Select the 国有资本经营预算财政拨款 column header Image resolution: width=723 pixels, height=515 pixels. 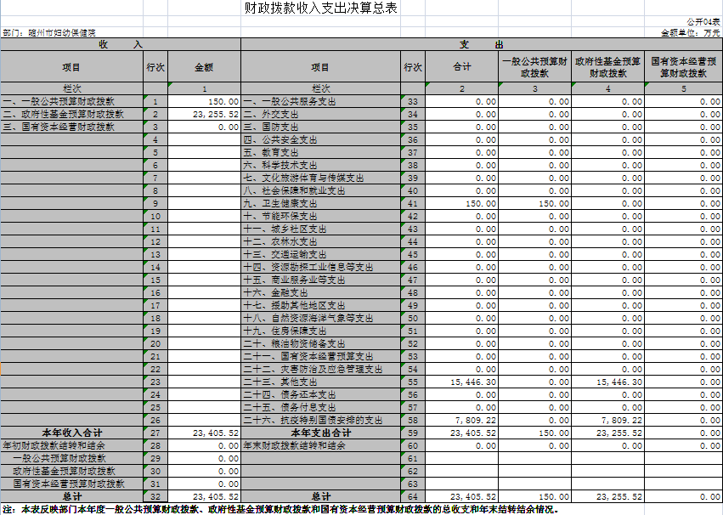(685, 67)
